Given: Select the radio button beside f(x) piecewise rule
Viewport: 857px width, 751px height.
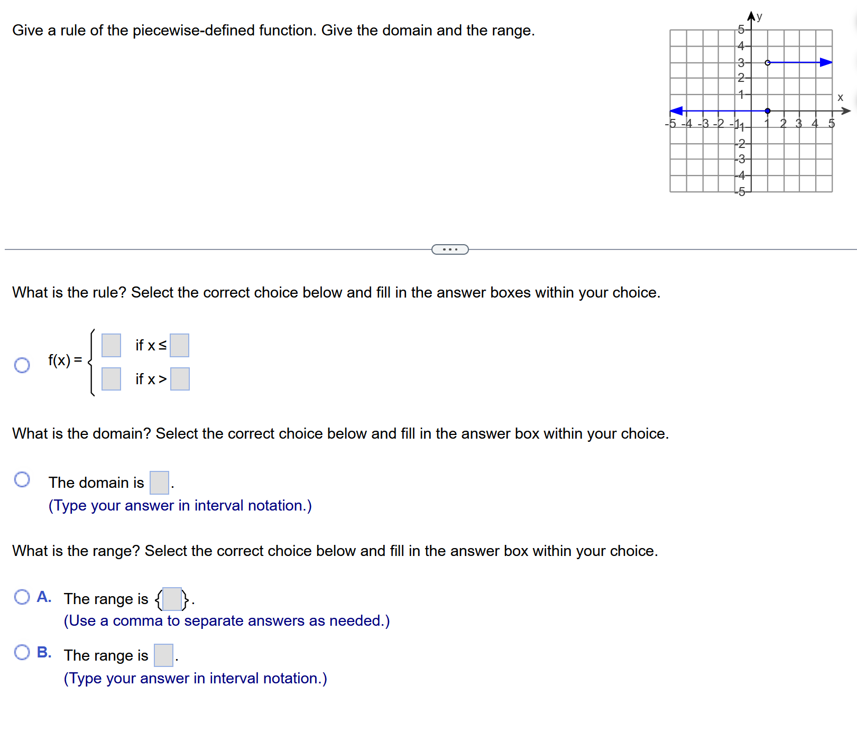Looking at the screenshot, I should tap(22, 365).
